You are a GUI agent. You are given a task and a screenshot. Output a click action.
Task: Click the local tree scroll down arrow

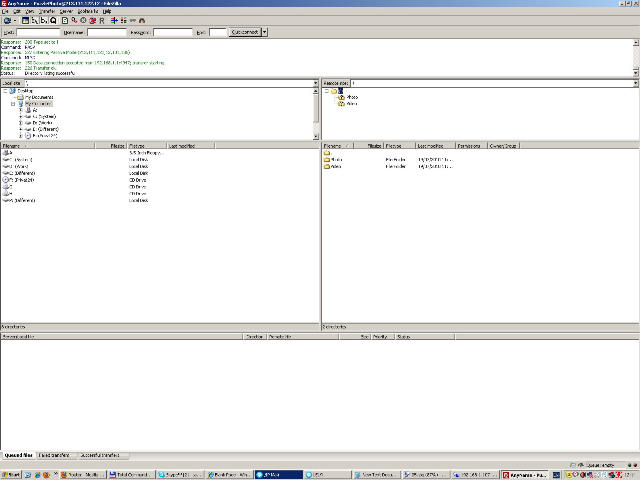[316, 136]
